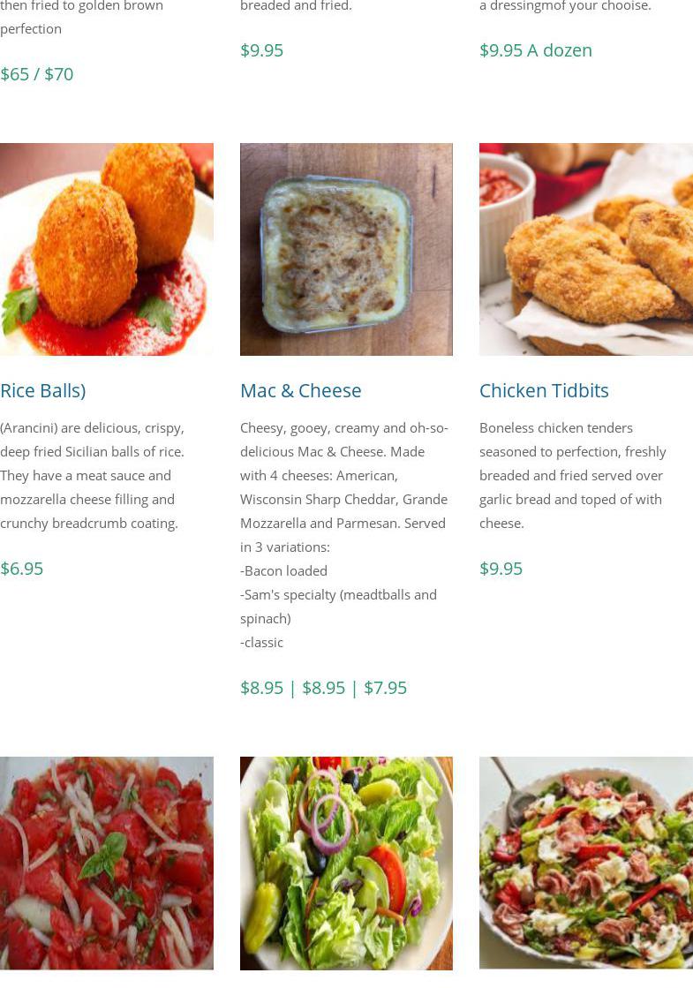Select the antipasto salad image
This screenshot has height=988, width=693.
tap(586, 864)
